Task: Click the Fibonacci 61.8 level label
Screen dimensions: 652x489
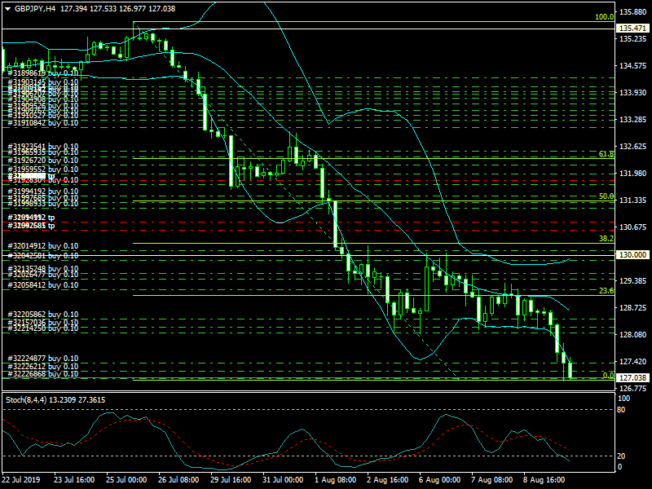Action: pyautogui.click(x=606, y=154)
